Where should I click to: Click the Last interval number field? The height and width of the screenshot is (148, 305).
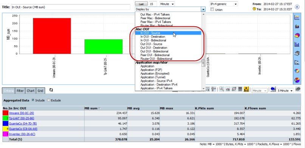coord(153,4)
